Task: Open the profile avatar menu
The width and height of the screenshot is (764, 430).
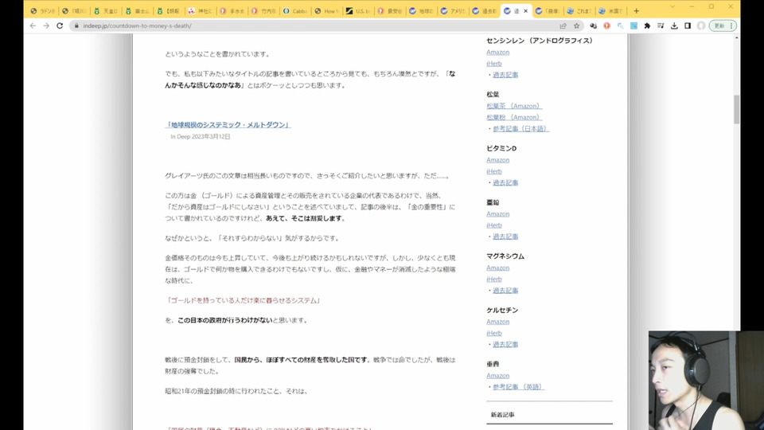Action: tap(701, 25)
